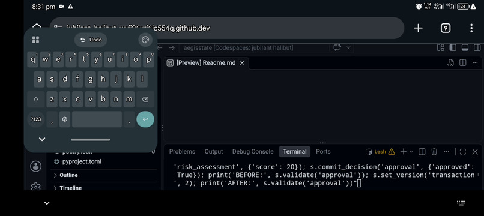The width and height of the screenshot is (484, 216).
Task: Switch to the Debug Console tab
Action: point(253,152)
